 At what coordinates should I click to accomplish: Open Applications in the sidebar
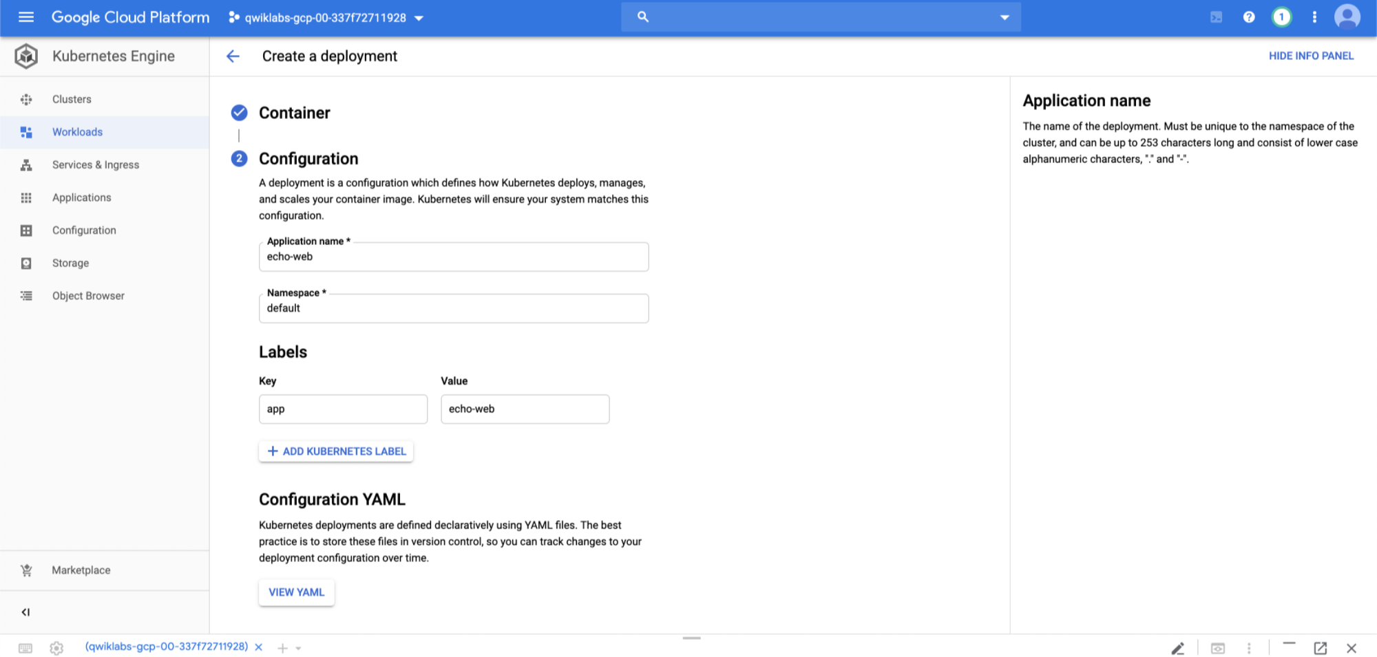(81, 197)
